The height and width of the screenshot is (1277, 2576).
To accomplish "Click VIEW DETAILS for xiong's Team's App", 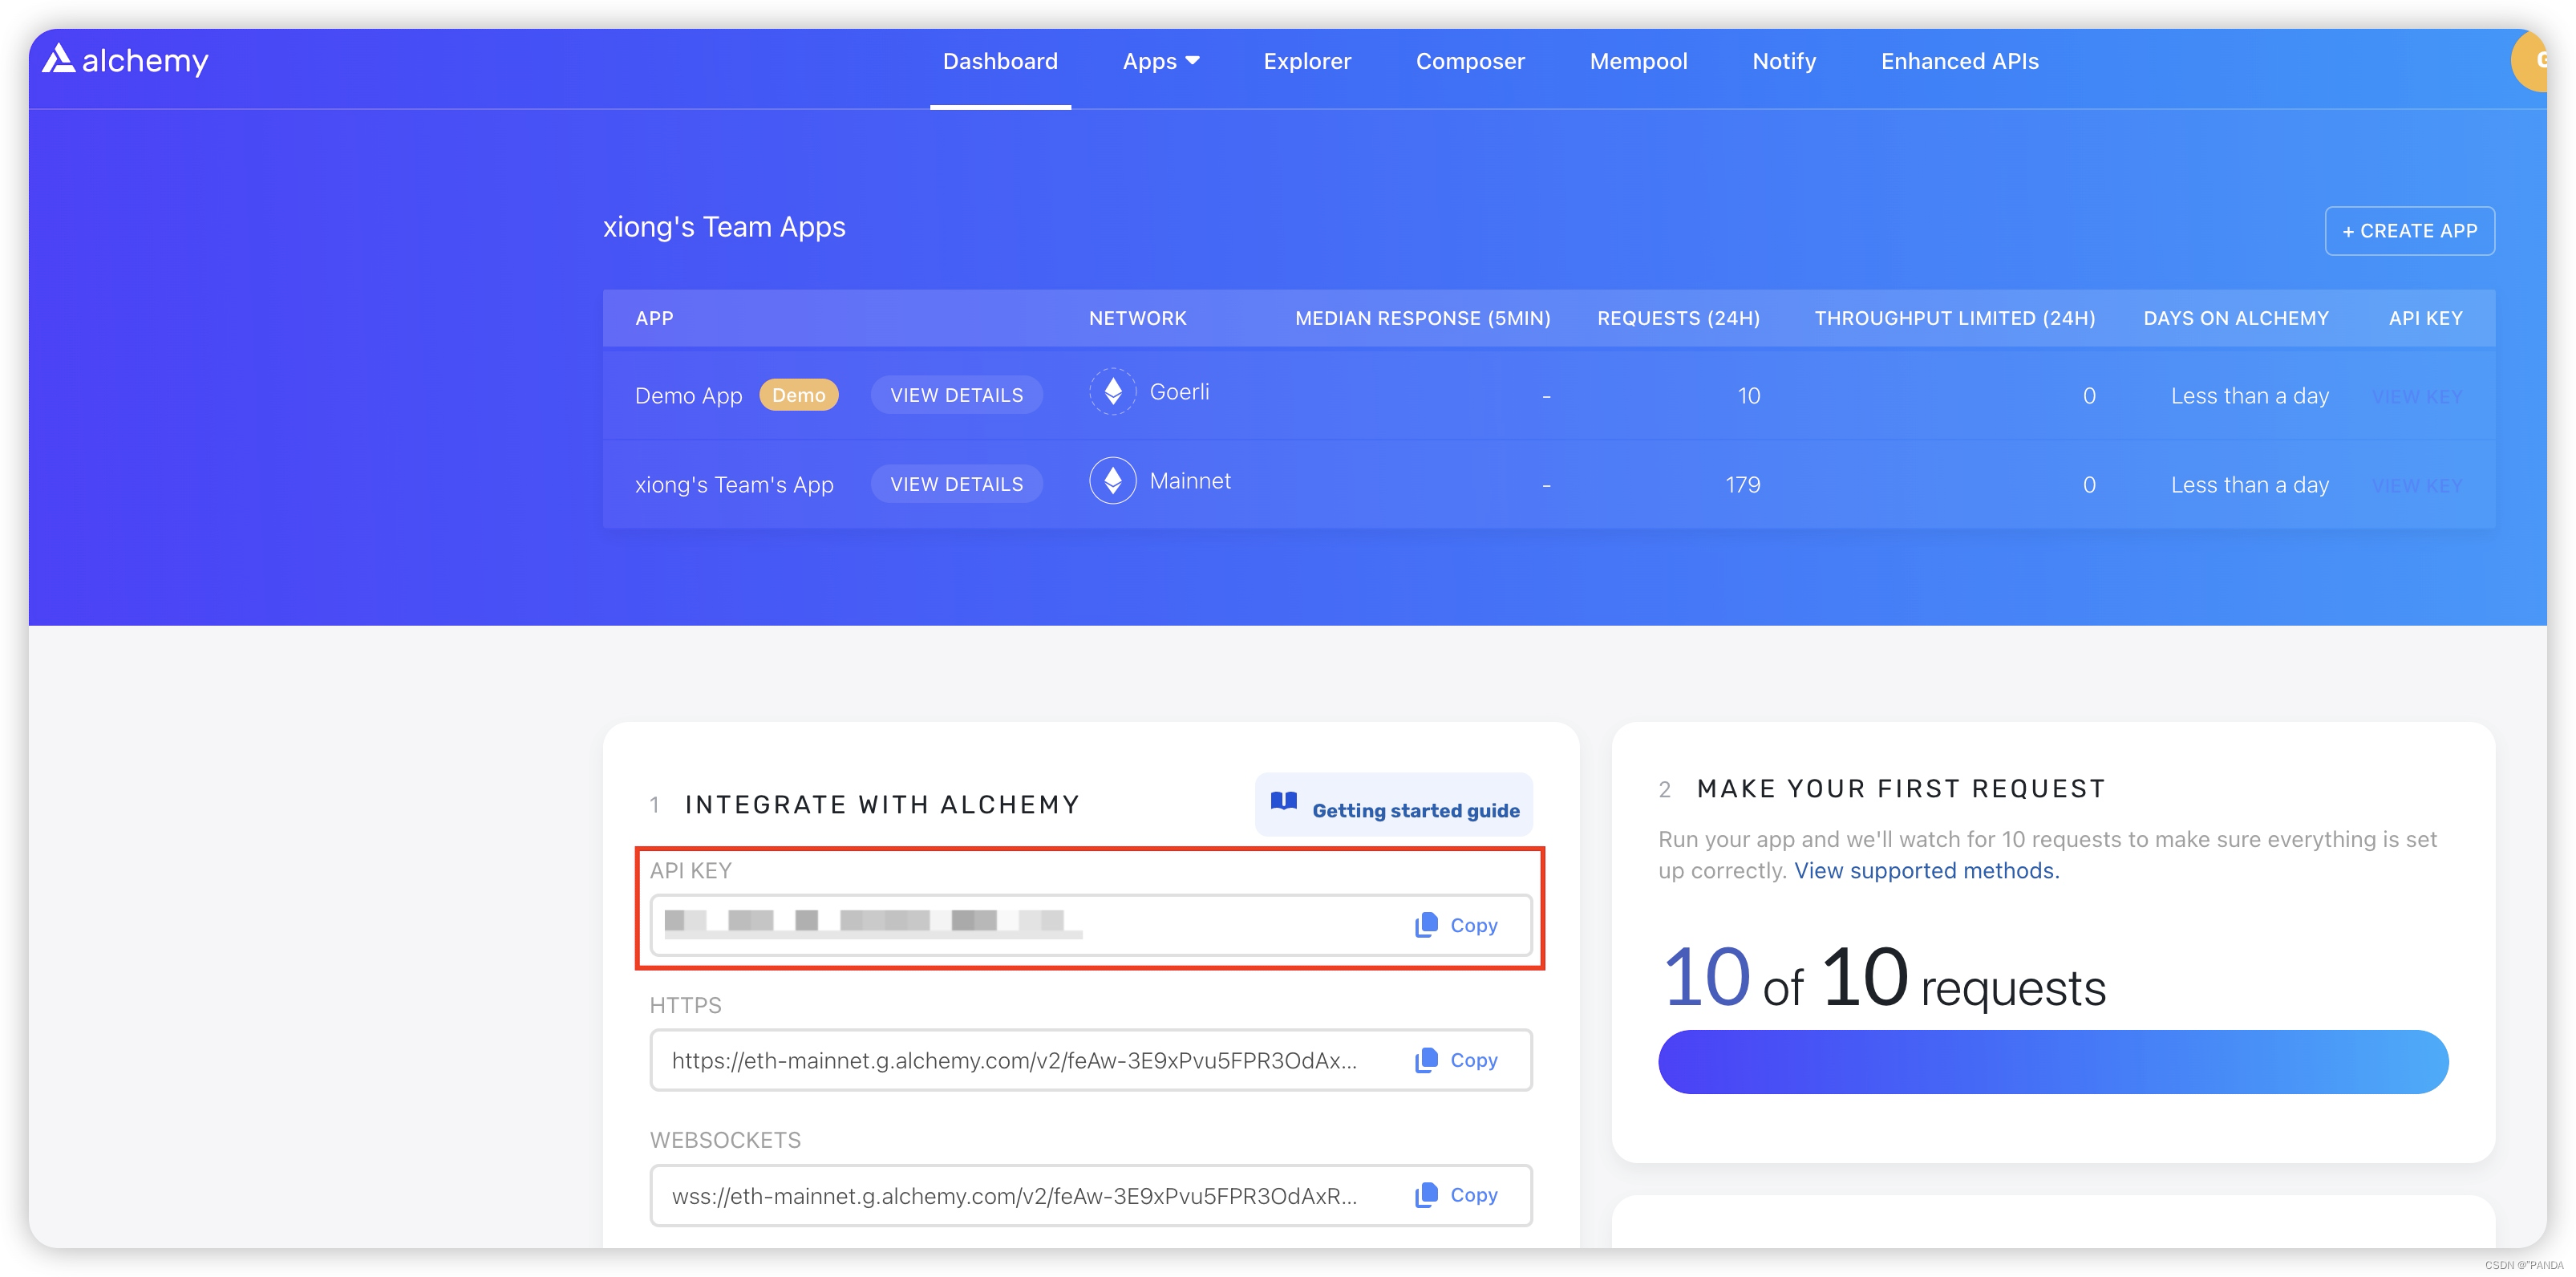I will click(956, 483).
